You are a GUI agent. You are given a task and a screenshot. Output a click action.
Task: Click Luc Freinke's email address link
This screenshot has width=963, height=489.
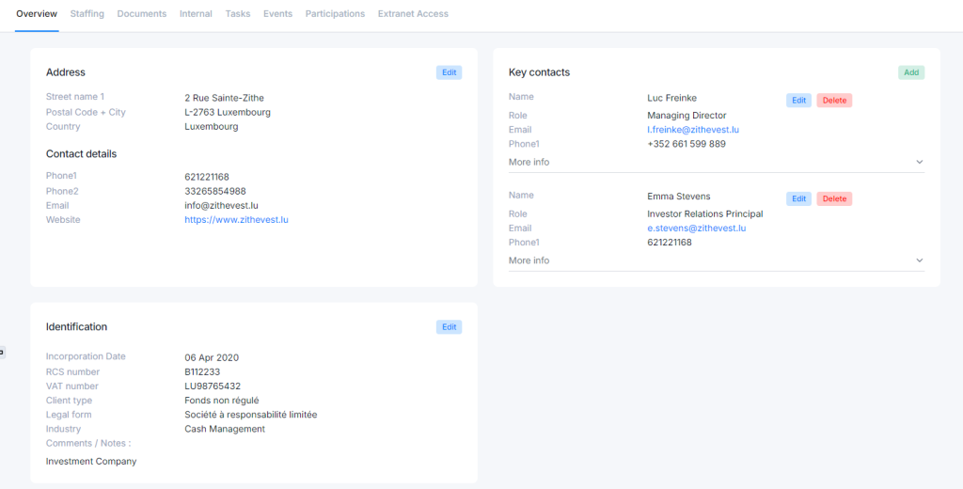(693, 130)
